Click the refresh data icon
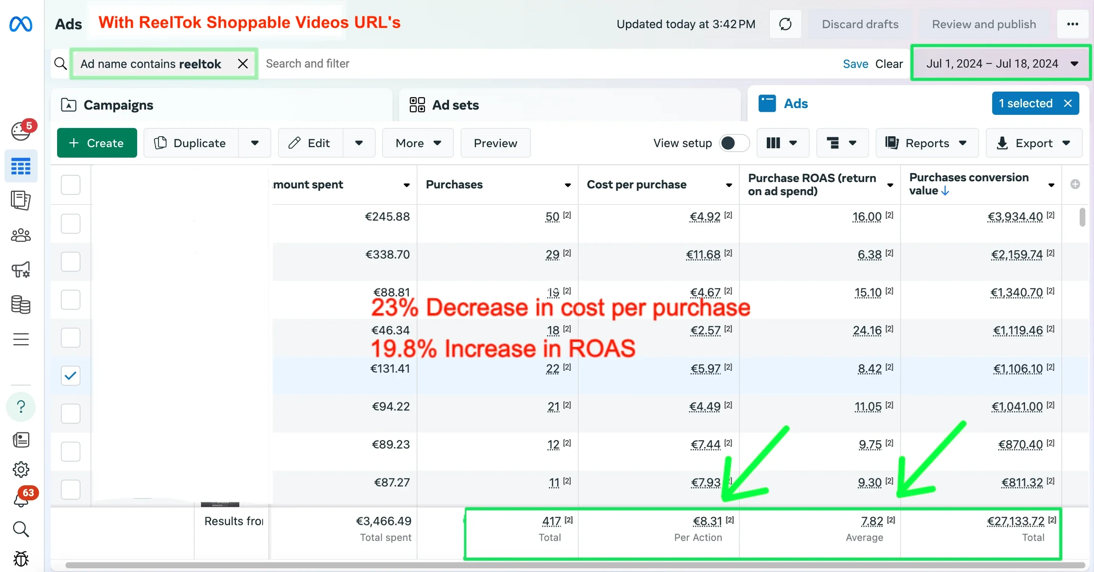The width and height of the screenshot is (1094, 572). click(x=785, y=24)
